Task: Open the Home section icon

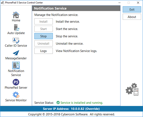Action: pos(16,15)
